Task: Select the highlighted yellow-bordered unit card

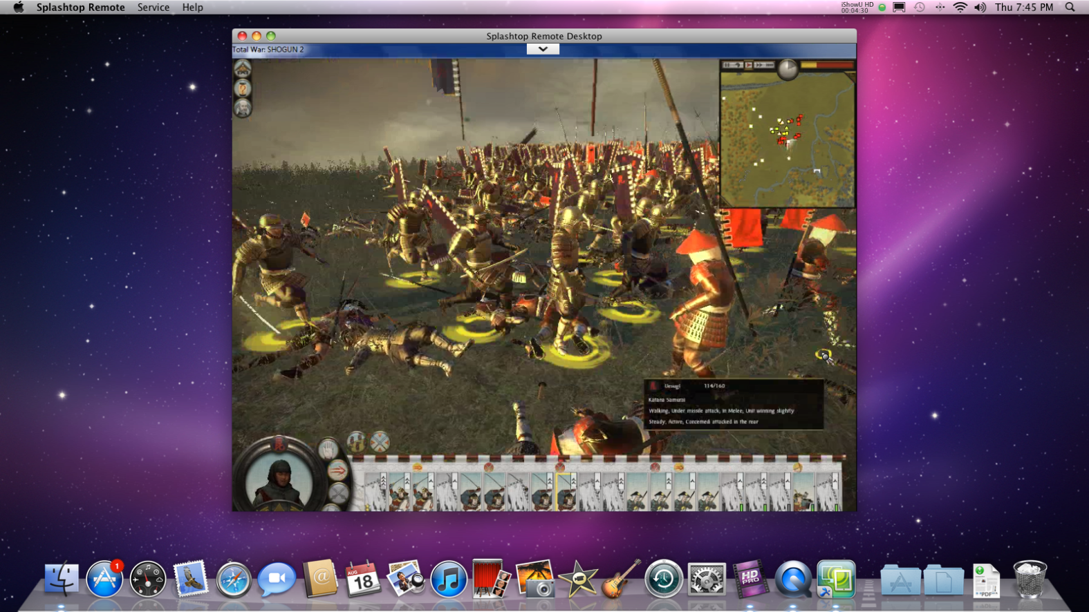Action: (566, 492)
